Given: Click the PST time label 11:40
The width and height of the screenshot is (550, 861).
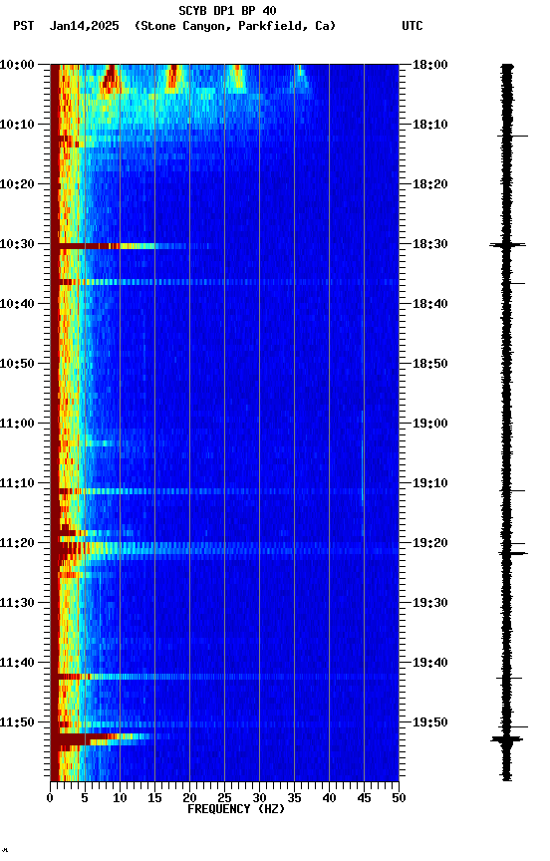Looking at the screenshot, I should pyautogui.click(x=17, y=663).
